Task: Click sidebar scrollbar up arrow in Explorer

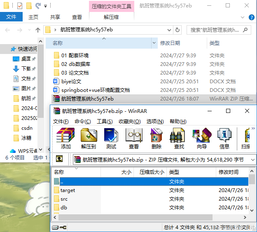Action: pyautogui.click(x=40, y=41)
